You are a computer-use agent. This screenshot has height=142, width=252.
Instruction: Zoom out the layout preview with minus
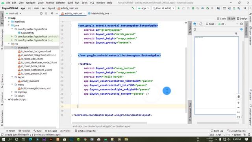239,108
